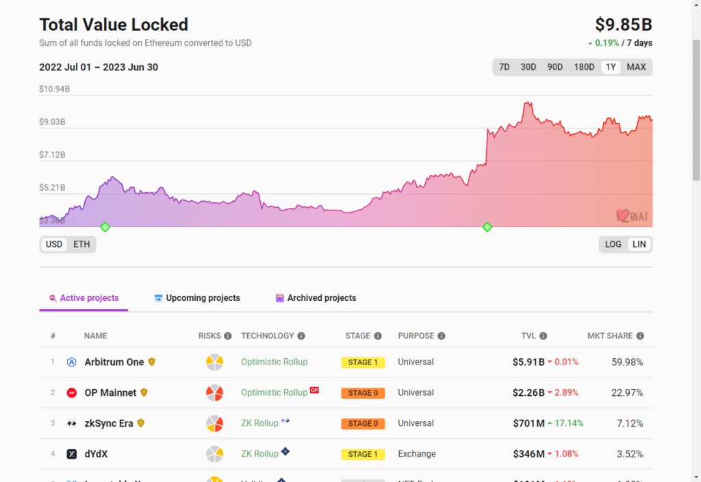Select the 180D time range
Image resolution: width=701 pixels, height=482 pixels.
(584, 68)
